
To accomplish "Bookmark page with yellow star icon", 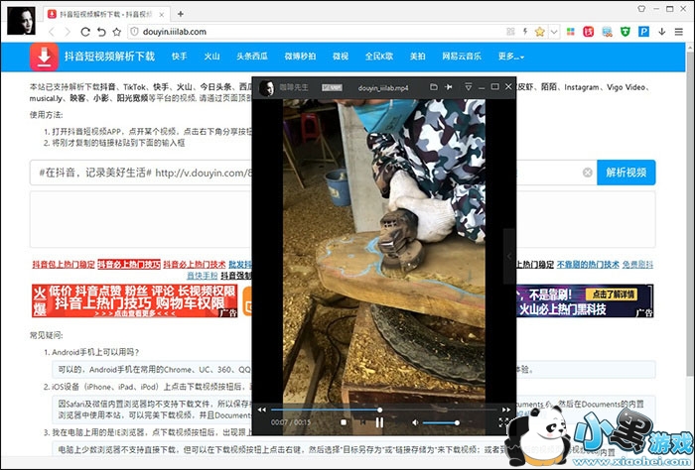I will tap(539, 32).
